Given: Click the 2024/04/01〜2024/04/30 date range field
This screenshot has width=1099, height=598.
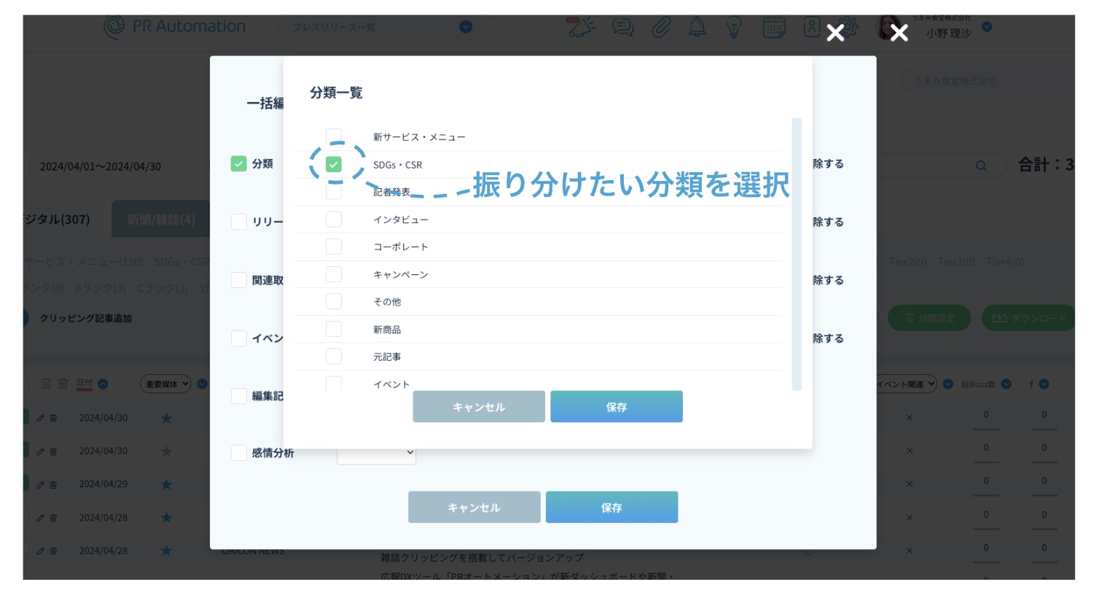Looking at the screenshot, I should [x=101, y=166].
